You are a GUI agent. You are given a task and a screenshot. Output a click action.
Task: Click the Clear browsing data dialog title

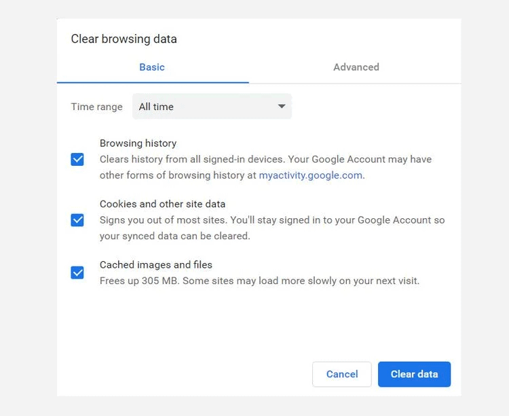[x=124, y=39]
